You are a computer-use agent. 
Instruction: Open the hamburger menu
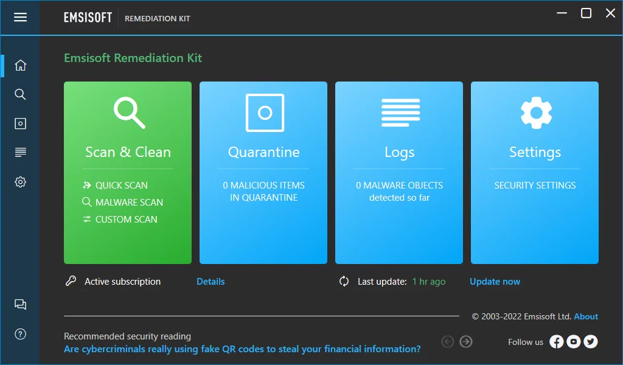(x=20, y=18)
